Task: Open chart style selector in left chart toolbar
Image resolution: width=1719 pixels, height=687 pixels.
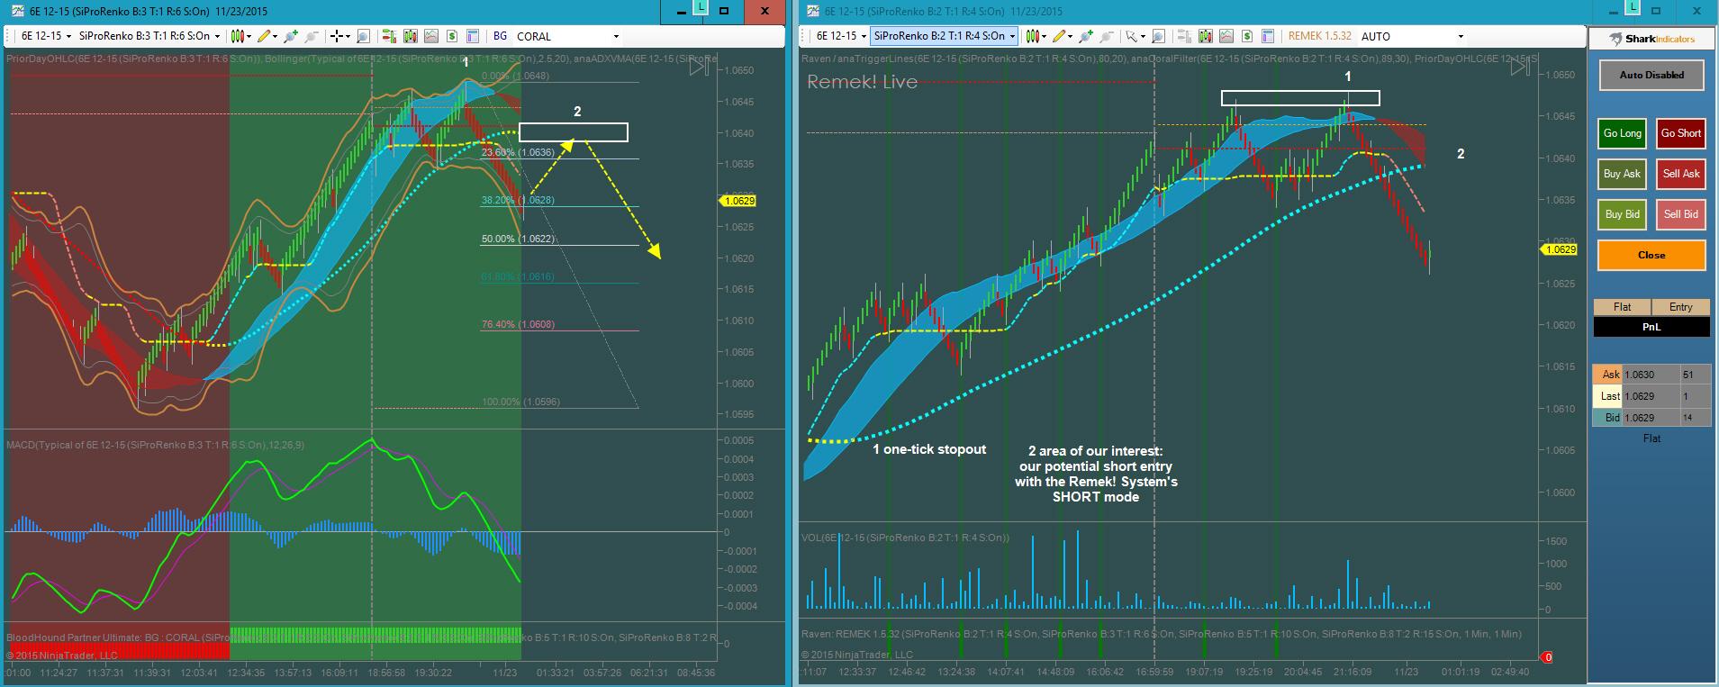Action: tap(241, 36)
